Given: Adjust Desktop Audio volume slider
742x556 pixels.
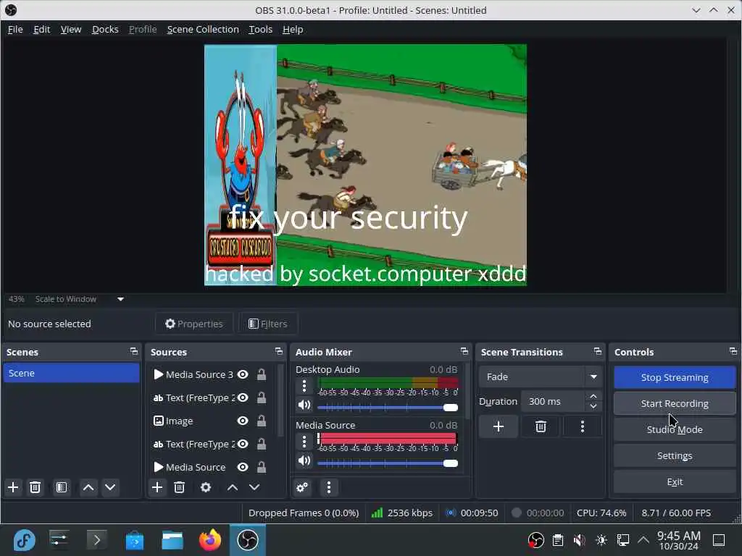Looking at the screenshot, I should click(x=388, y=408).
